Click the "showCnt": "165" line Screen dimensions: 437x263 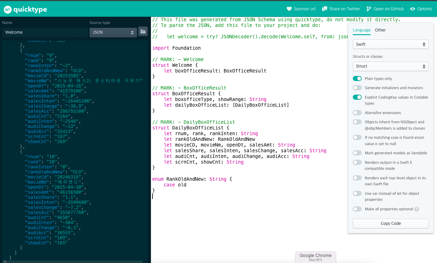(47, 243)
